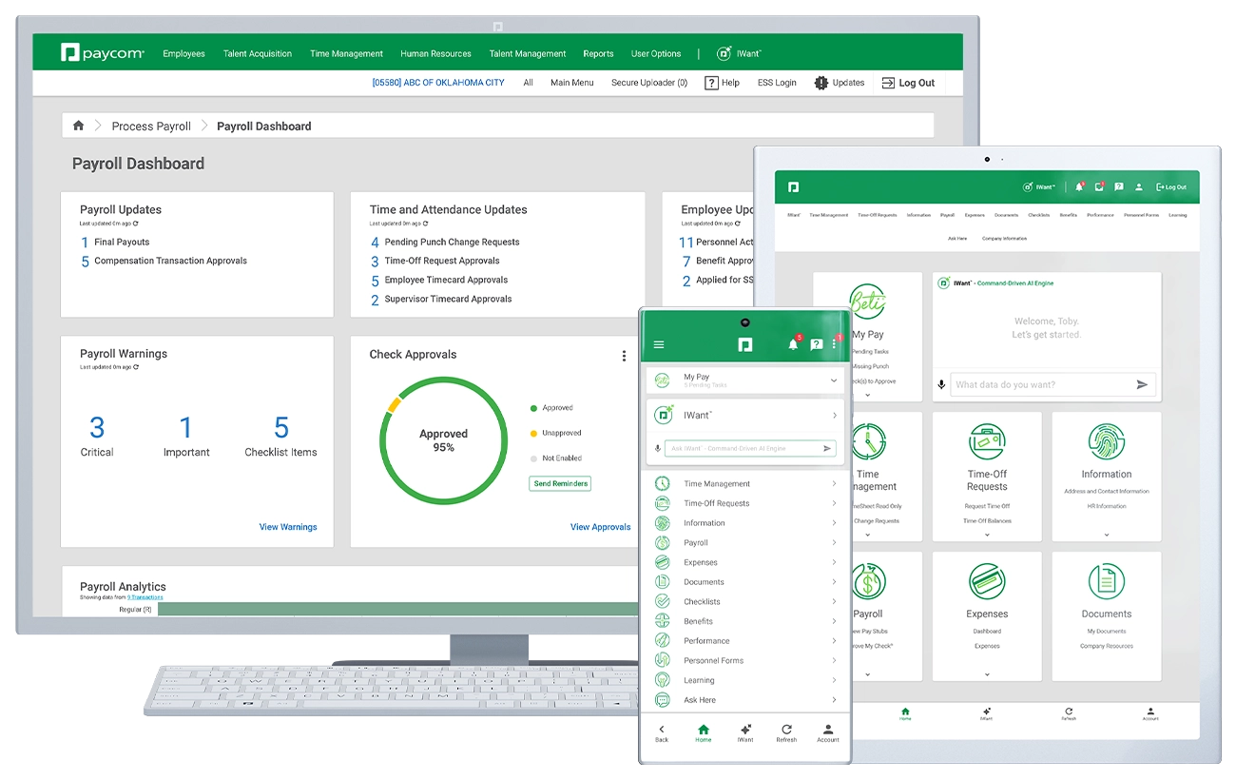Click the View Warnings link

288,527
